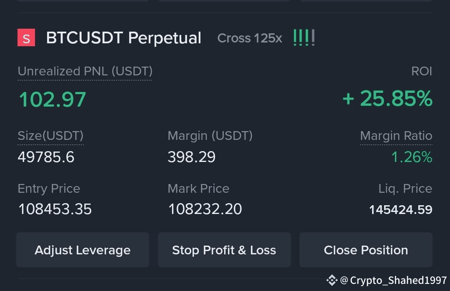Click the Binance logo in the watermark
The image size is (450, 291).
tap(332, 280)
